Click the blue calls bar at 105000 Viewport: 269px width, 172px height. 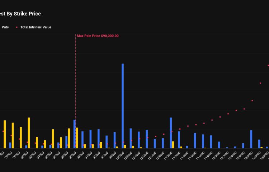(x=147, y=139)
